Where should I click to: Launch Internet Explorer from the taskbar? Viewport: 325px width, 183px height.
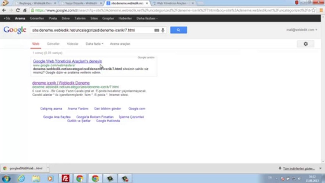21,178
